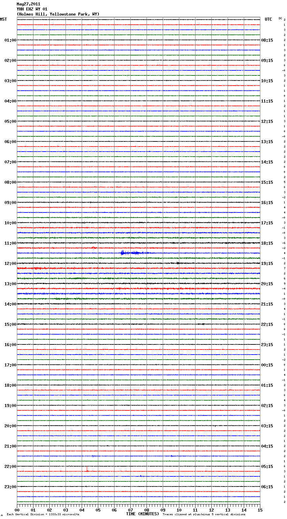Select the 06:00 MST hour label
Screen dimensions: 287x519
point(10,142)
